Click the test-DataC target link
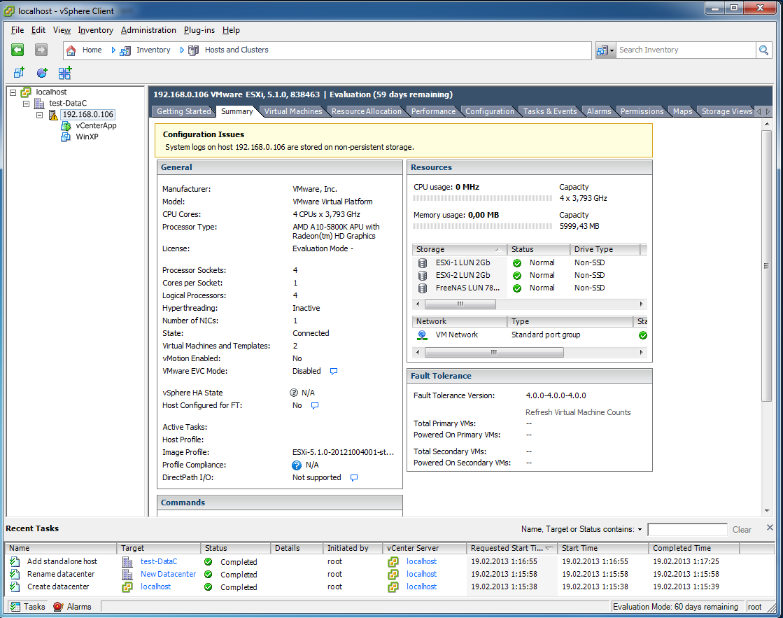Viewport: 783px width, 618px height. click(x=159, y=561)
